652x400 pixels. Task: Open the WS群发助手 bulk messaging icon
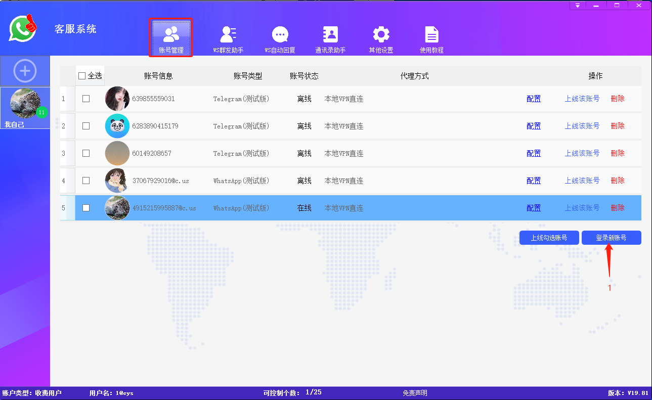228,34
